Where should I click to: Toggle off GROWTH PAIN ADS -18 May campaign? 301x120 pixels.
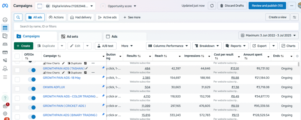tap(31, 79)
